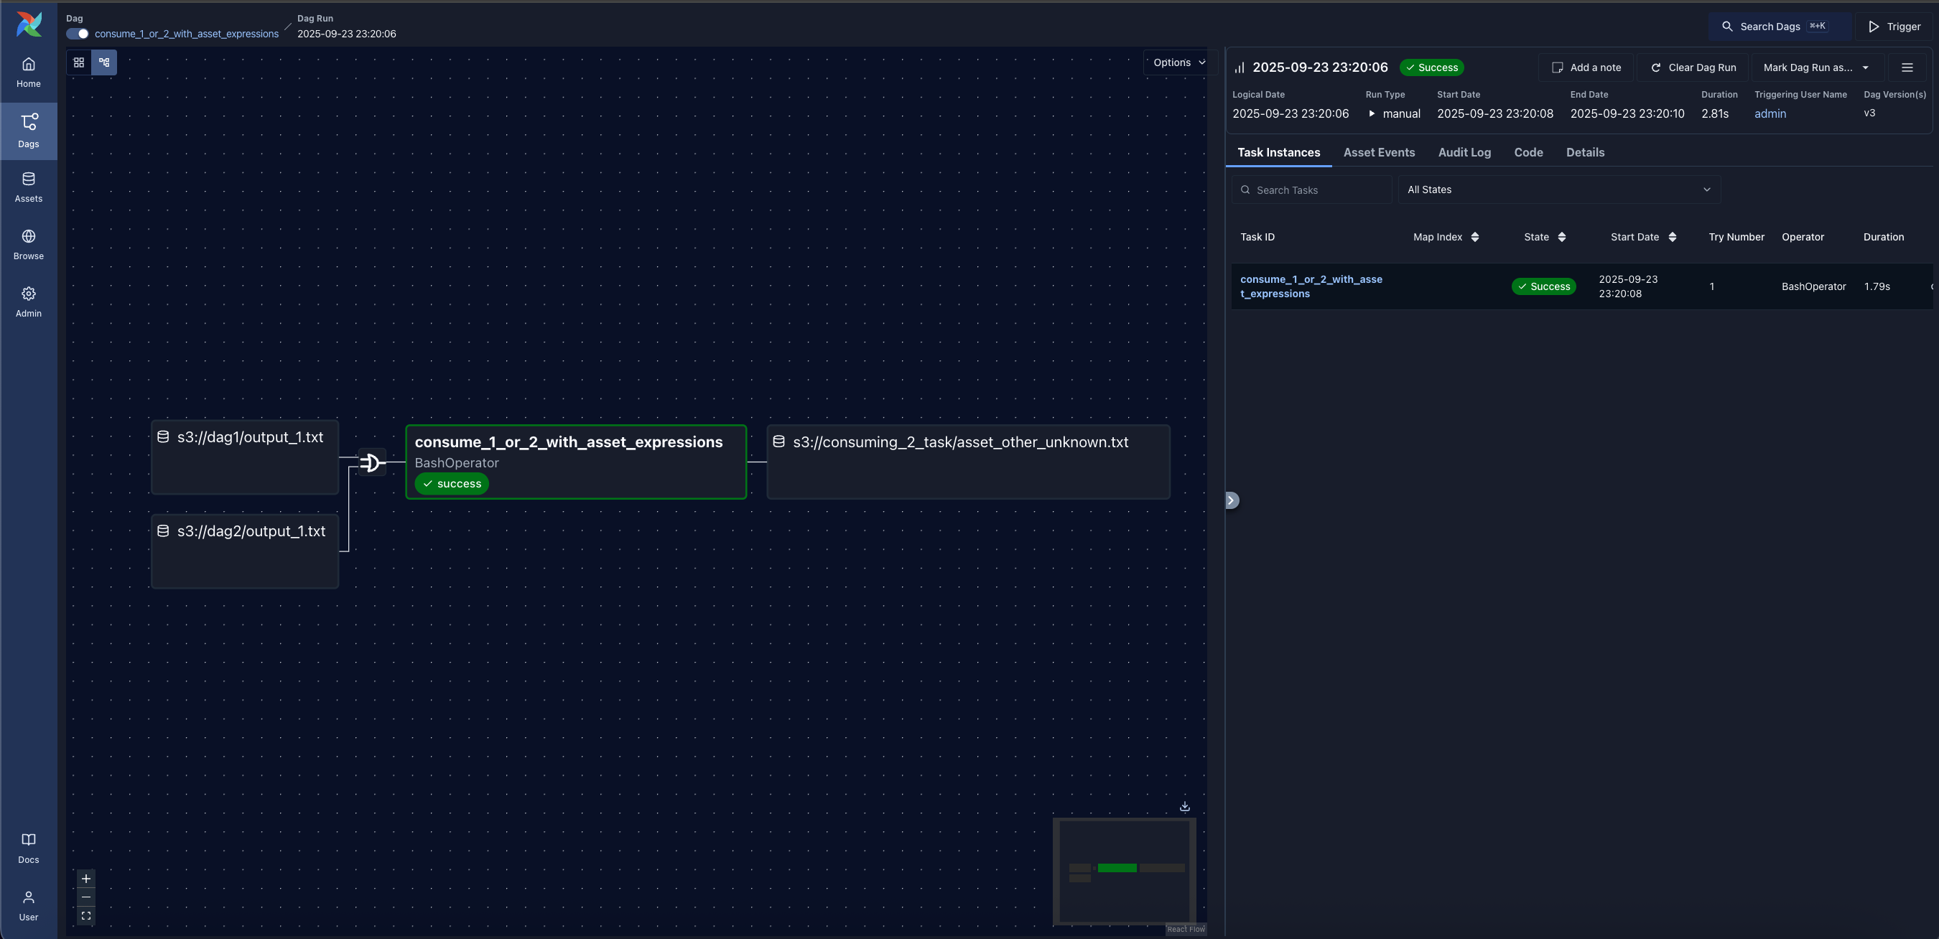The height and width of the screenshot is (939, 1939).
Task: Open the All States filter dropdown
Action: pos(1559,190)
